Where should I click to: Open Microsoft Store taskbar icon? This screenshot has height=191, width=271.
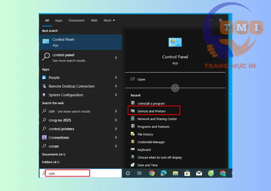[187, 173]
